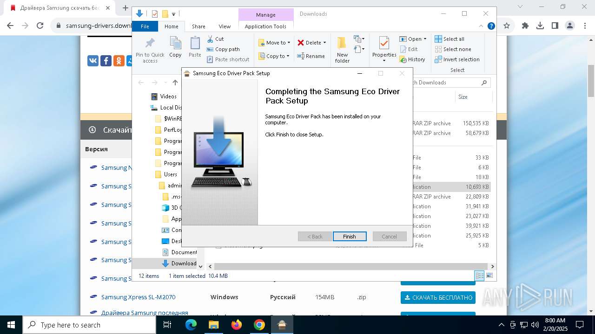Click Select none in the ribbon

pos(453,49)
